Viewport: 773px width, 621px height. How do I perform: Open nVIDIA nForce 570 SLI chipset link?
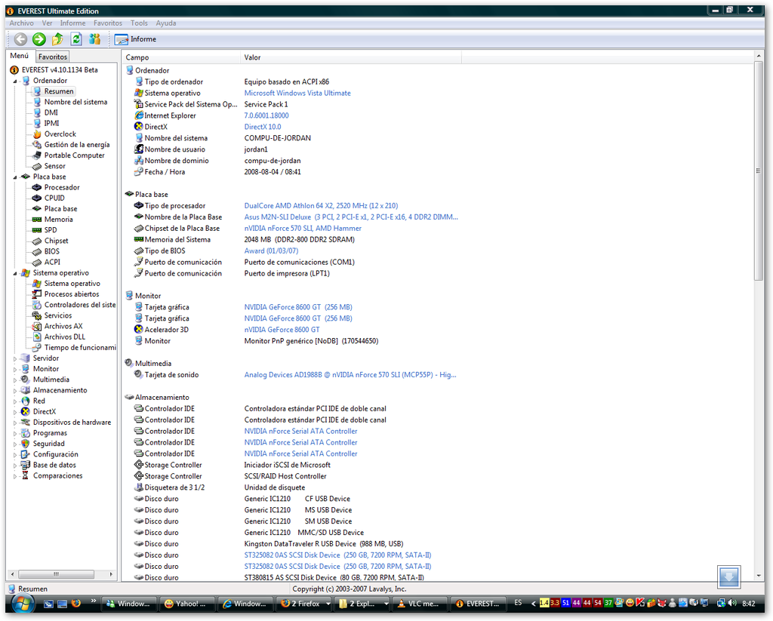tap(303, 228)
